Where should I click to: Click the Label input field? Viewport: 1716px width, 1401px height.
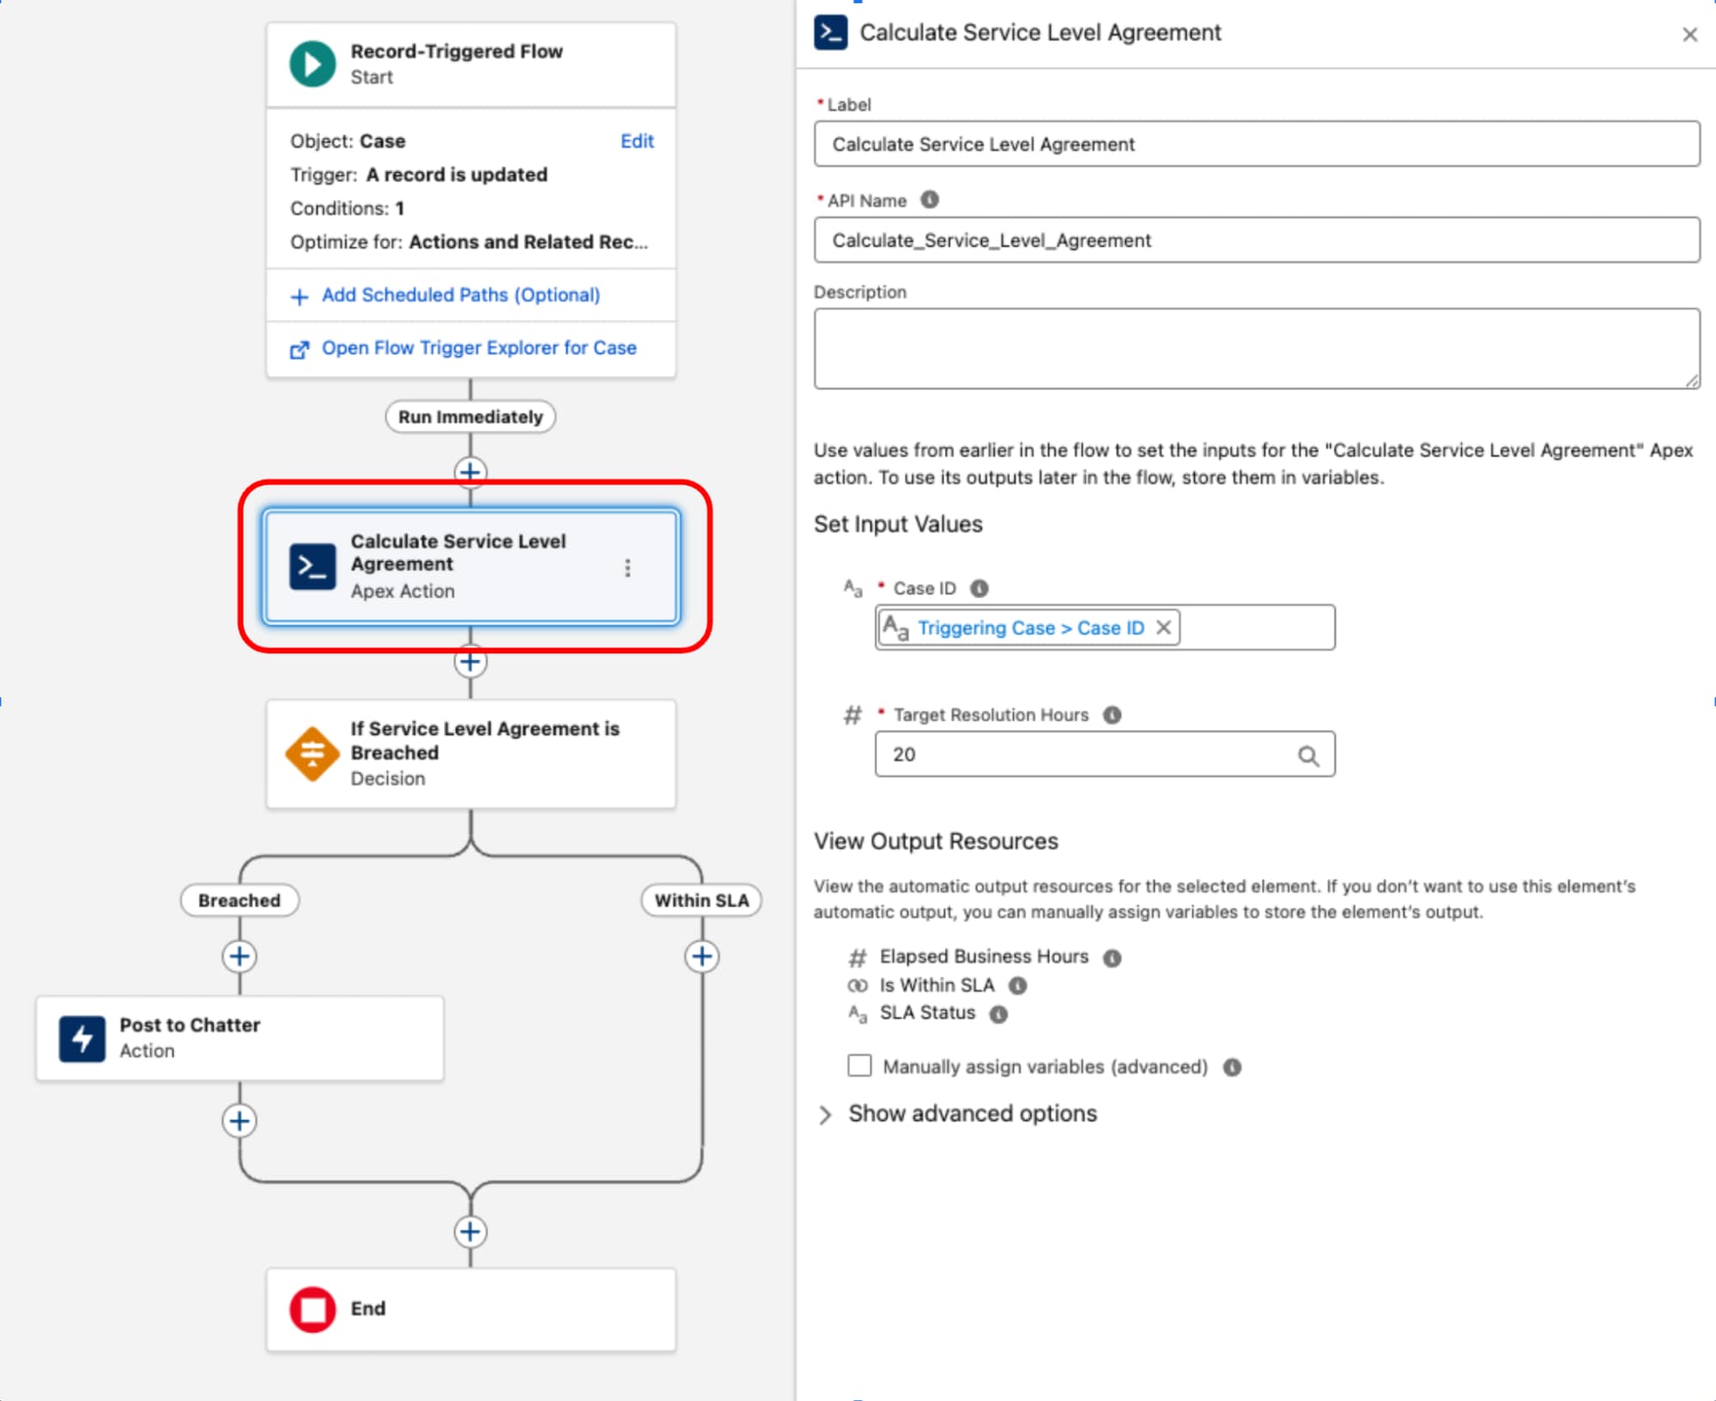[x=1256, y=144]
